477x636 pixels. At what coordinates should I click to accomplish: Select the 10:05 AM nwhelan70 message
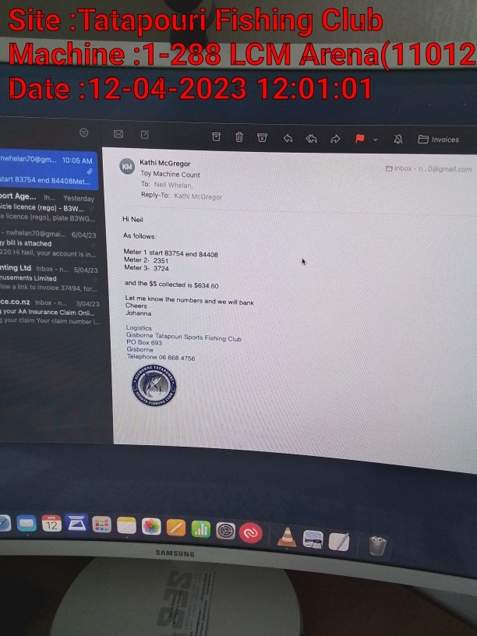point(48,171)
